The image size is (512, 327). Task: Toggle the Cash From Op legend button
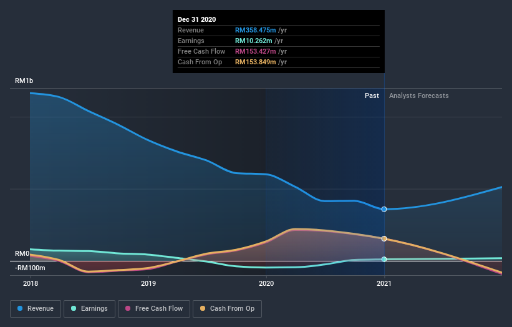[x=227, y=309]
